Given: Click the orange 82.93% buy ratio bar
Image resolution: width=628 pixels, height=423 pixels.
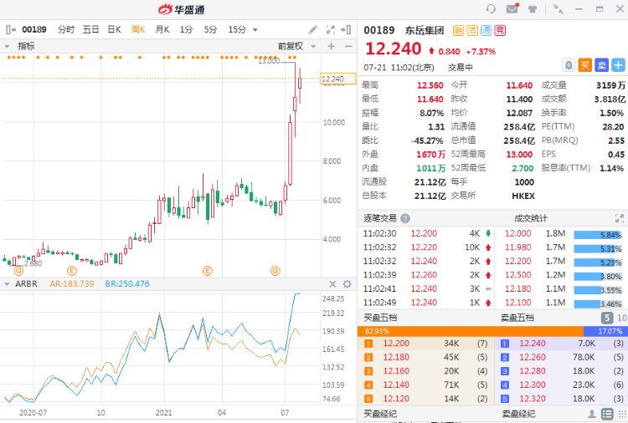Looking at the screenshot, I should click(471, 331).
